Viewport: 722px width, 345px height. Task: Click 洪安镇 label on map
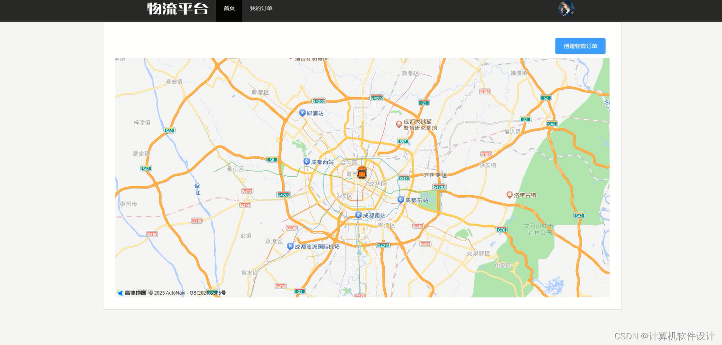(x=488, y=165)
